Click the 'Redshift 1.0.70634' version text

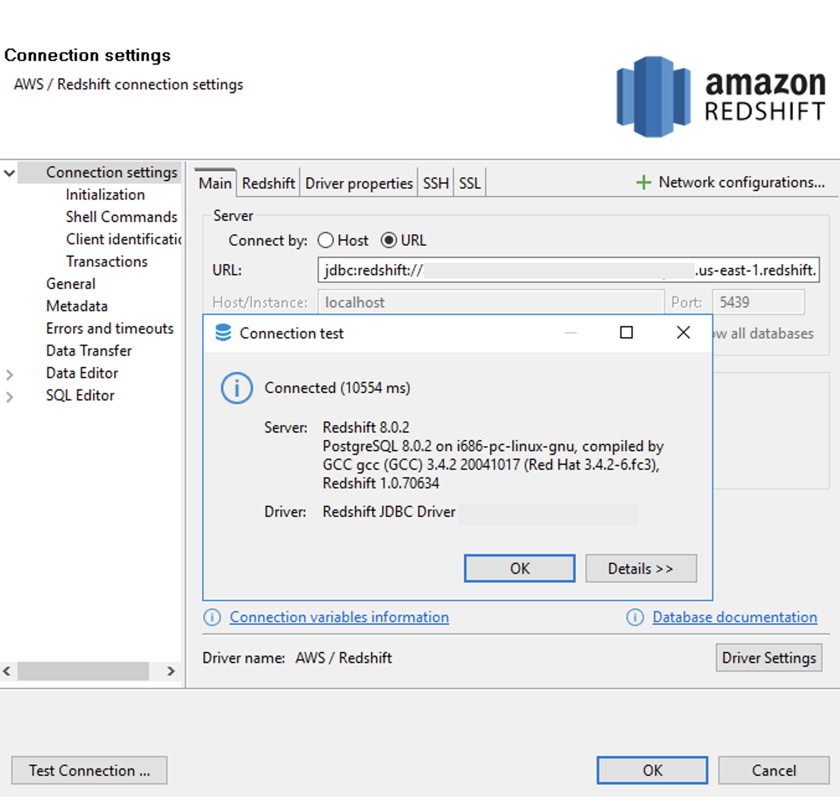pyautogui.click(x=381, y=483)
